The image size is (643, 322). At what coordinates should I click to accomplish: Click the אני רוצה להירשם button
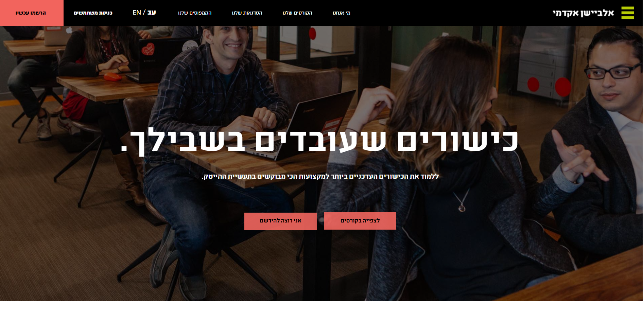pyautogui.click(x=280, y=221)
